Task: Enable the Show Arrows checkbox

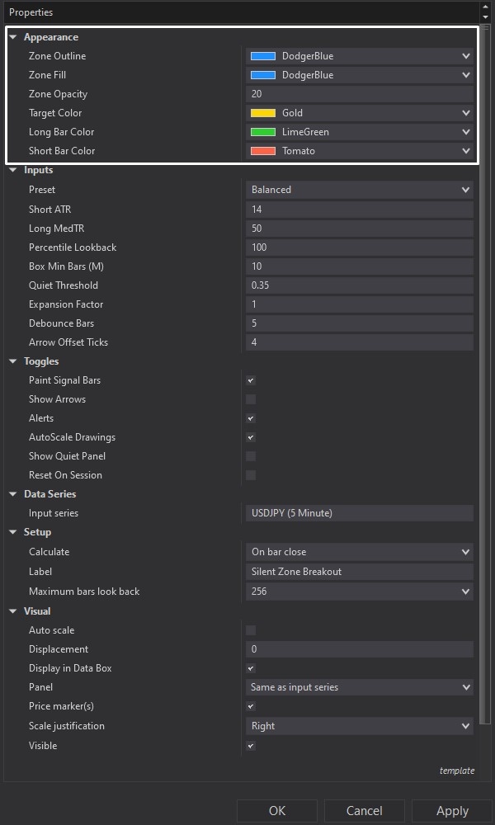Action: 251,399
